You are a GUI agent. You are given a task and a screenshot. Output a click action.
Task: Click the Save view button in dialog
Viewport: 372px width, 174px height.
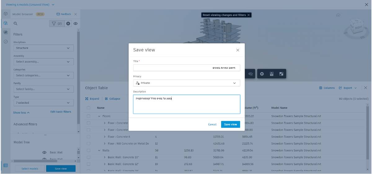click(x=230, y=124)
